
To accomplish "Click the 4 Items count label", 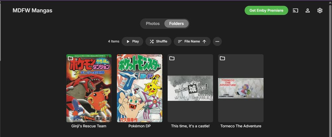I will tap(114, 41).
